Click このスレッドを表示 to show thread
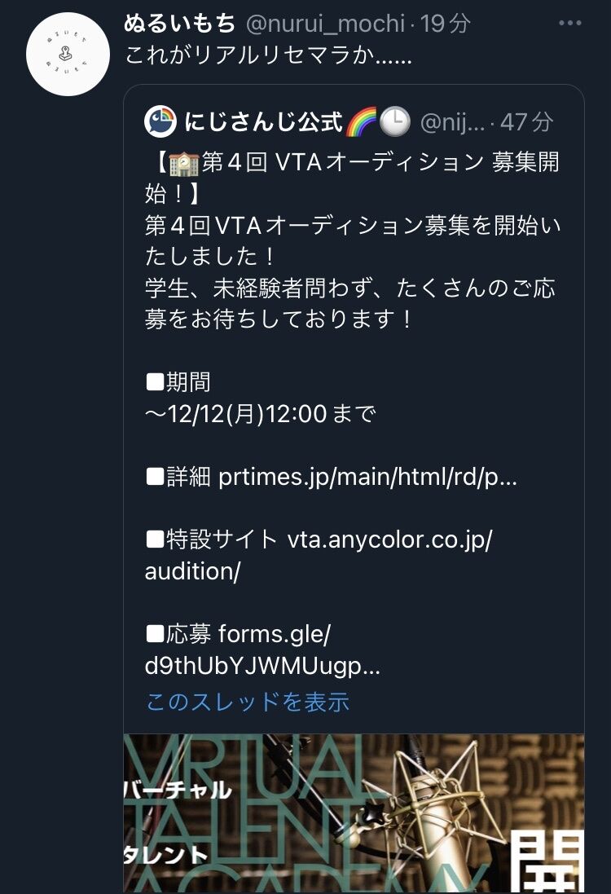The width and height of the screenshot is (611, 894). coord(248,702)
